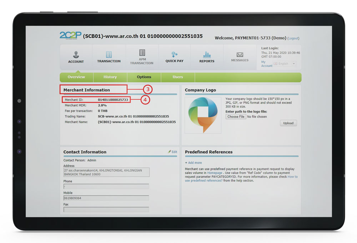Switch to the Overview tab

click(76, 77)
